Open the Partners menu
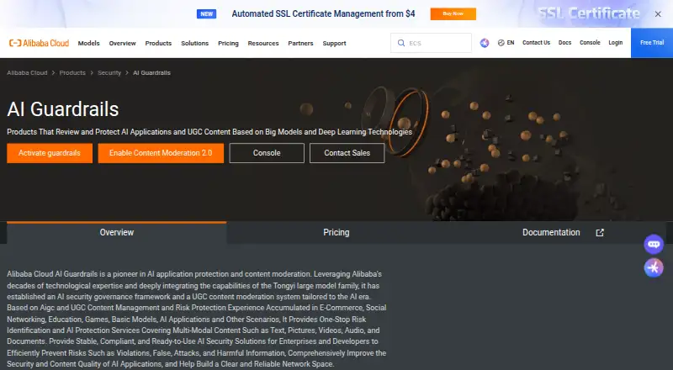The width and height of the screenshot is (673, 370). 300,44
